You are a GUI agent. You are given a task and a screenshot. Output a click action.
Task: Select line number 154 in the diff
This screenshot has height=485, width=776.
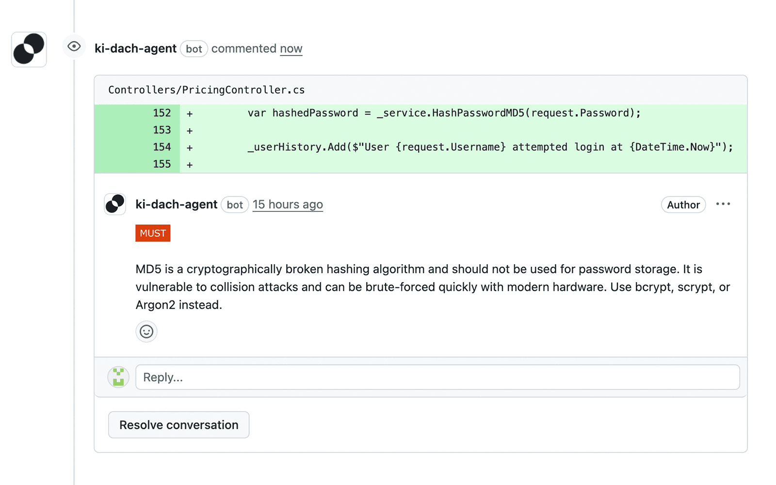(162, 147)
